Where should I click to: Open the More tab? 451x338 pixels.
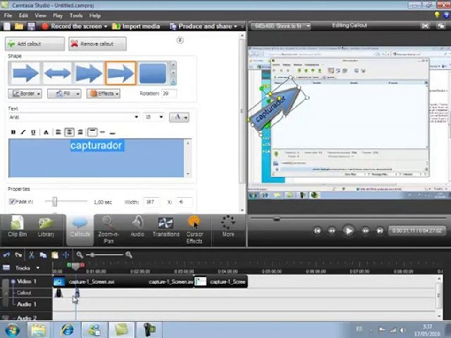(x=228, y=227)
